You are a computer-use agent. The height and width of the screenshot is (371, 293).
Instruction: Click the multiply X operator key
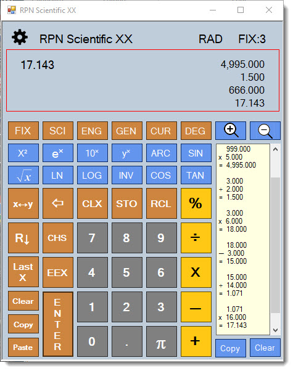(x=196, y=272)
